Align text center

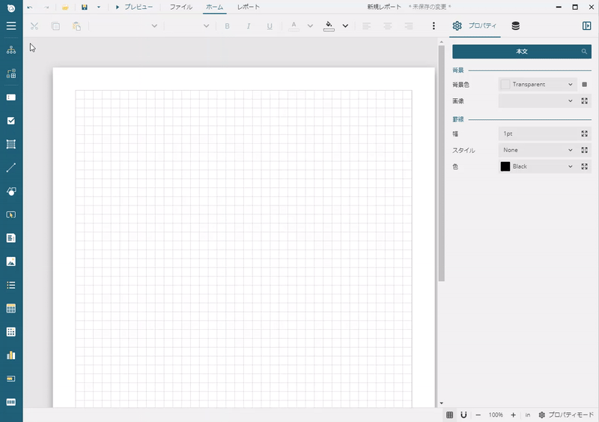pos(388,26)
